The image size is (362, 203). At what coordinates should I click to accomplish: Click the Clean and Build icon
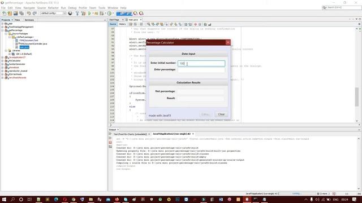pos(83,14)
